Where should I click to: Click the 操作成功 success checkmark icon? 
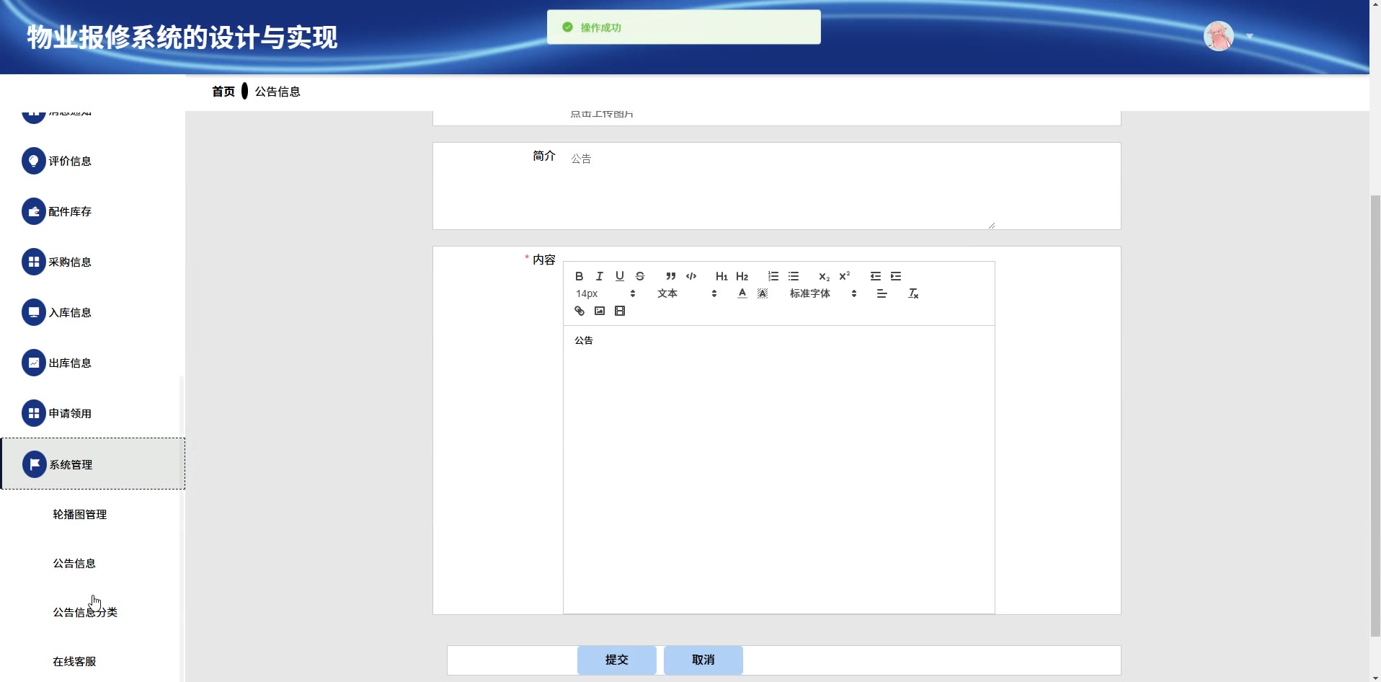coord(567,27)
